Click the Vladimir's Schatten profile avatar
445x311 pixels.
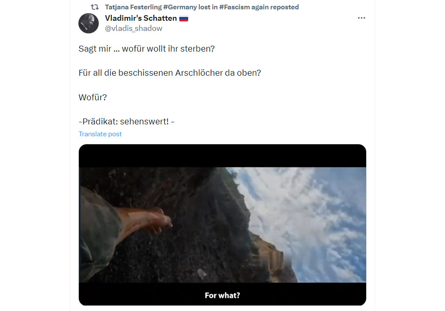(89, 23)
